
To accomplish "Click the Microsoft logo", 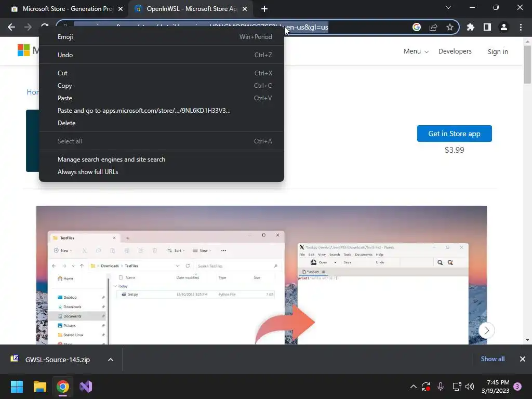I will pyautogui.click(x=24, y=50).
